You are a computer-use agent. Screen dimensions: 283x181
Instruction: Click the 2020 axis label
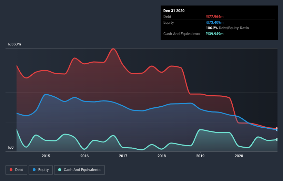point(239,156)
